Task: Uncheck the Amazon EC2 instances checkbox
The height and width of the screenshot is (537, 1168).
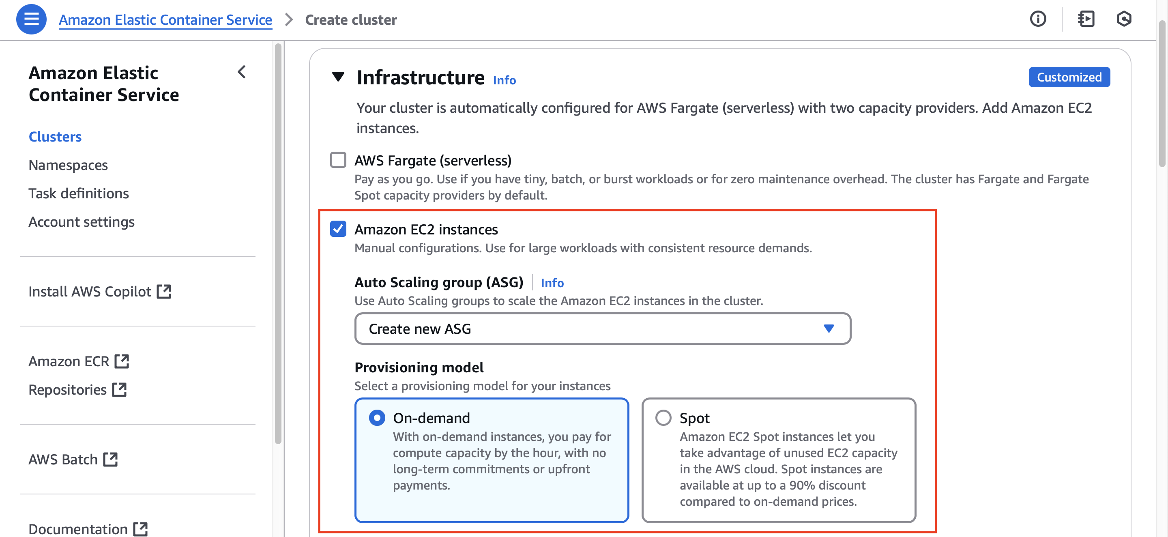Action: [338, 229]
